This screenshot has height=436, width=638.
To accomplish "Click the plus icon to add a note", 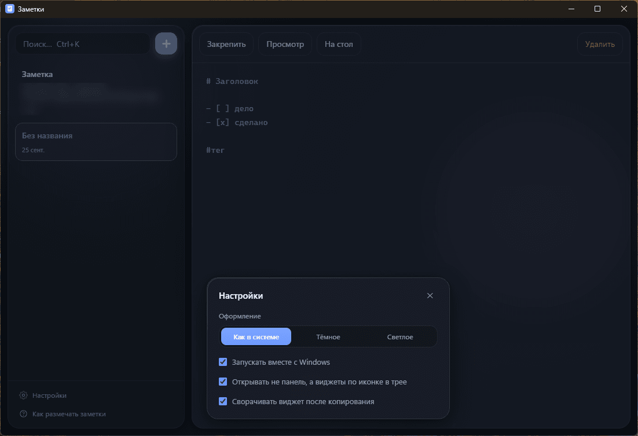I will pyautogui.click(x=166, y=43).
